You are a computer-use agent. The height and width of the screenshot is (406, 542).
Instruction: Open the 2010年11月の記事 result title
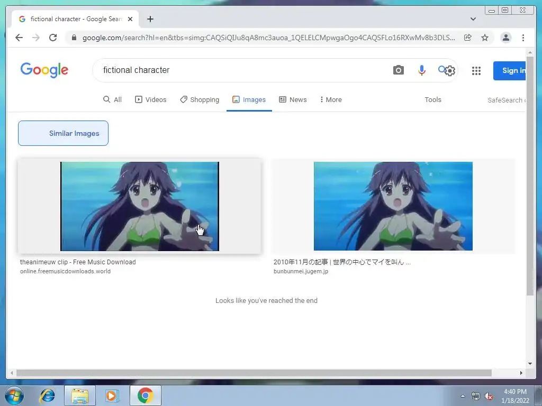click(x=342, y=262)
